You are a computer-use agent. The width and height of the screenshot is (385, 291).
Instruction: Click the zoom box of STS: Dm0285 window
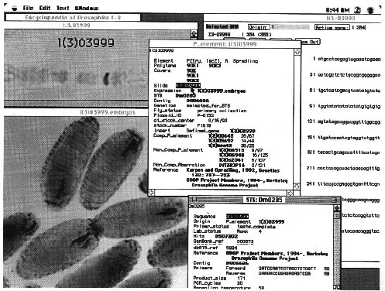point(335,200)
